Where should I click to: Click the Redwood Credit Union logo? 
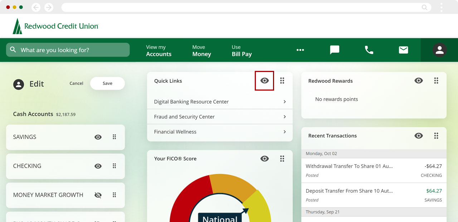[x=55, y=26]
